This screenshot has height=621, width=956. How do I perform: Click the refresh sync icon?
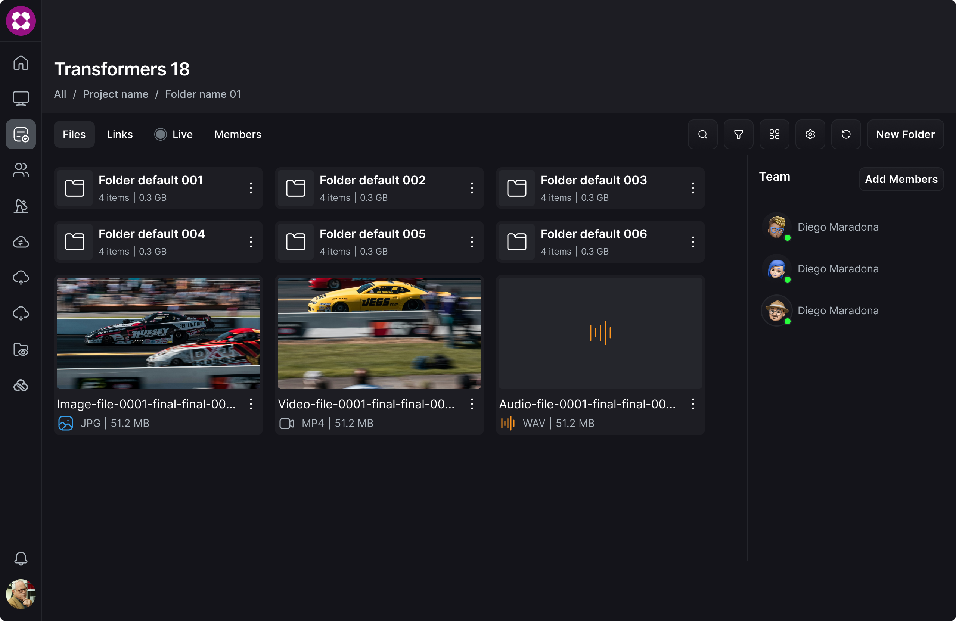[x=846, y=134]
